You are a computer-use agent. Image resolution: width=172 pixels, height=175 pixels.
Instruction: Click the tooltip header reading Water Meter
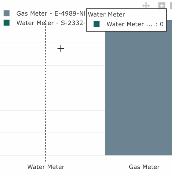point(106,14)
